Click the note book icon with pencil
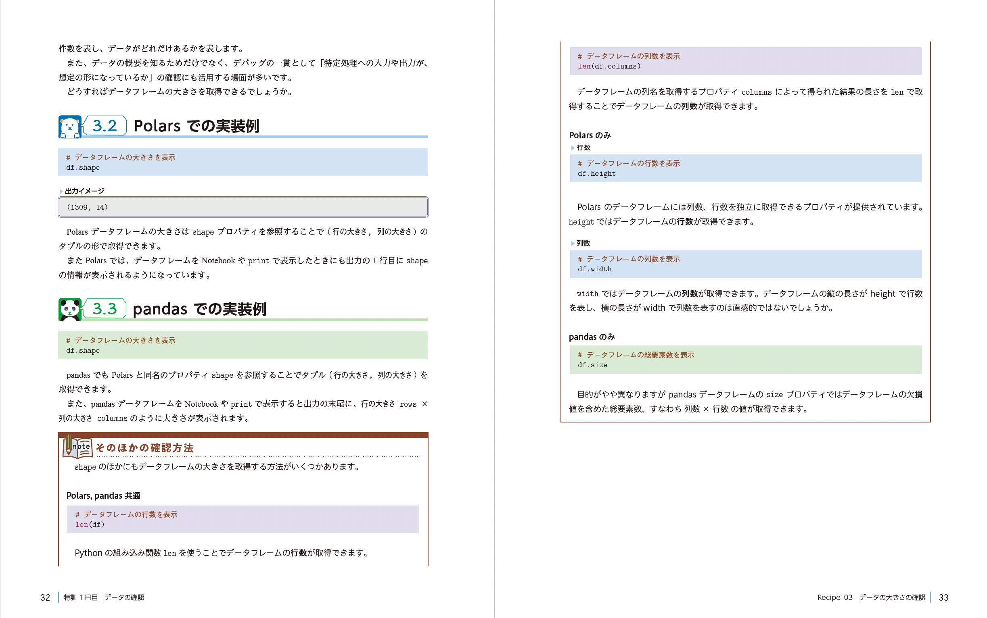The width and height of the screenshot is (987, 618). (x=77, y=447)
